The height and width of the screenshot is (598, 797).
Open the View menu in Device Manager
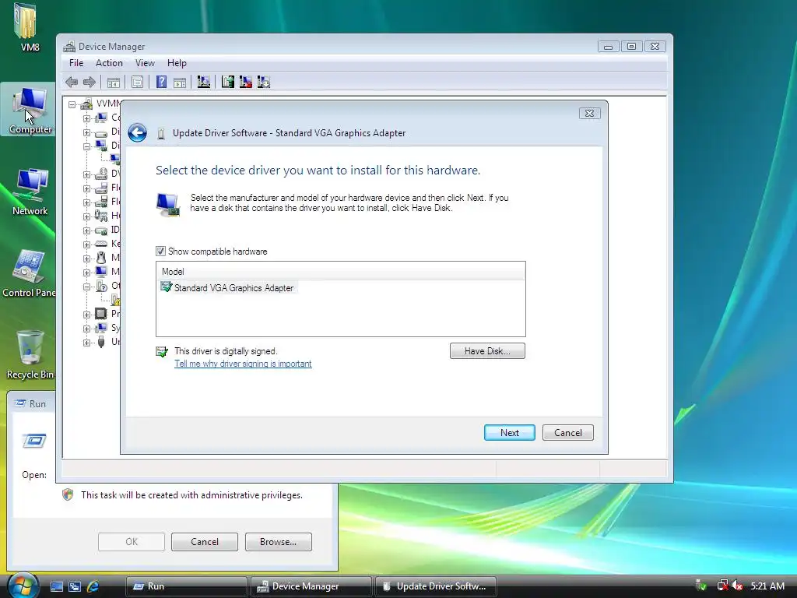pyautogui.click(x=145, y=63)
